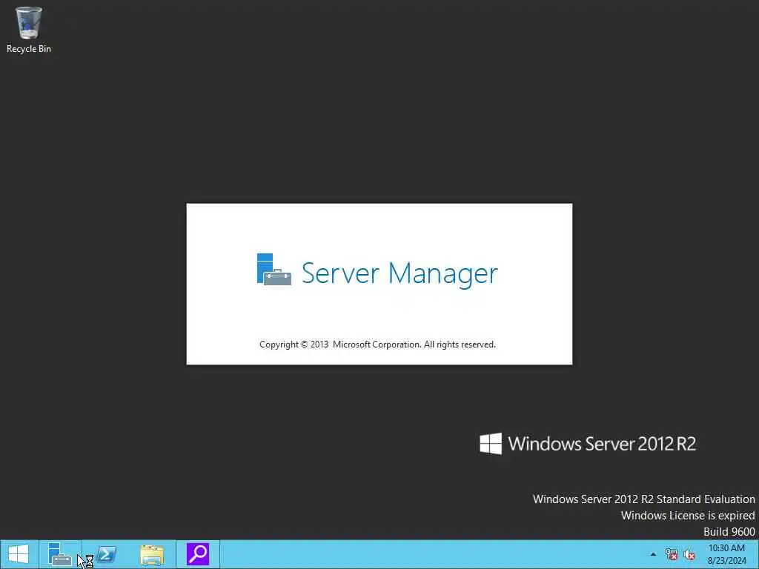
Task: Click the Recycle Bin label text
Action: (x=29, y=49)
